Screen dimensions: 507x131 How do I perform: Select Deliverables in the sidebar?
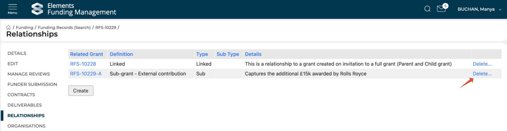(x=24, y=105)
